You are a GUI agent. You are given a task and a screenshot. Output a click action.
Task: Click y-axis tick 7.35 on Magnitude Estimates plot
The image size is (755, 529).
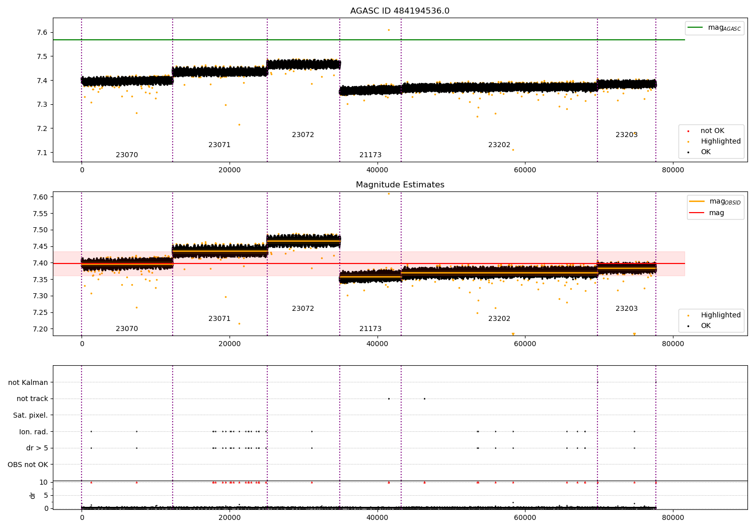40,280
